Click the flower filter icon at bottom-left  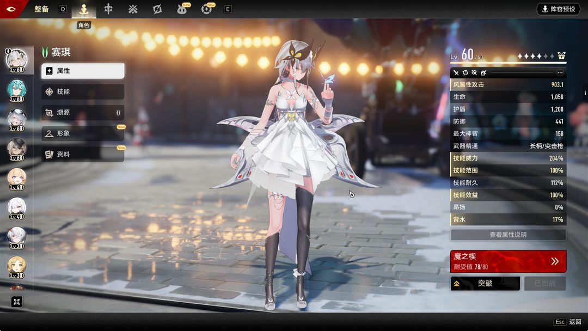pos(16,302)
